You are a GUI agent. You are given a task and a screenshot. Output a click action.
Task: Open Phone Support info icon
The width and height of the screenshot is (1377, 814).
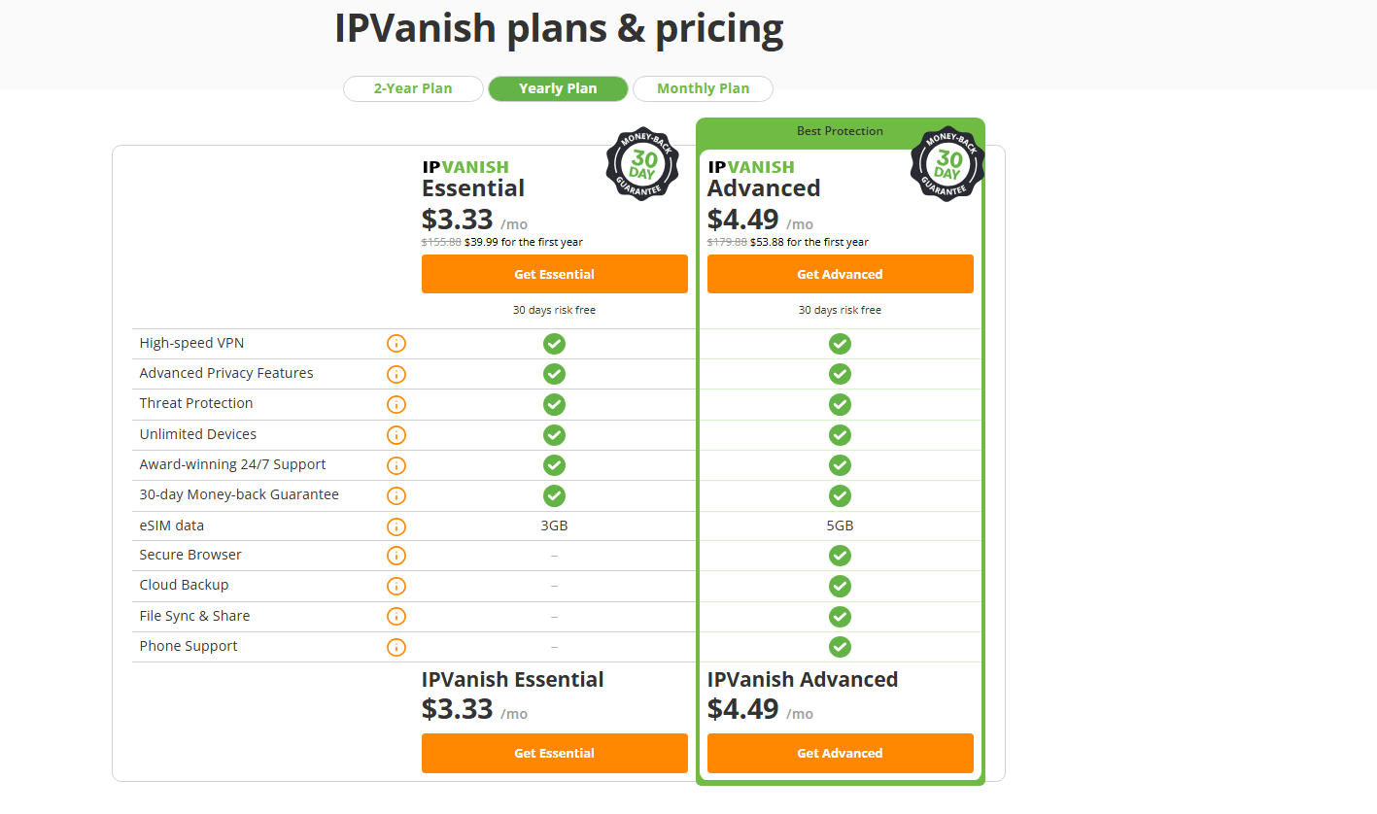point(396,647)
